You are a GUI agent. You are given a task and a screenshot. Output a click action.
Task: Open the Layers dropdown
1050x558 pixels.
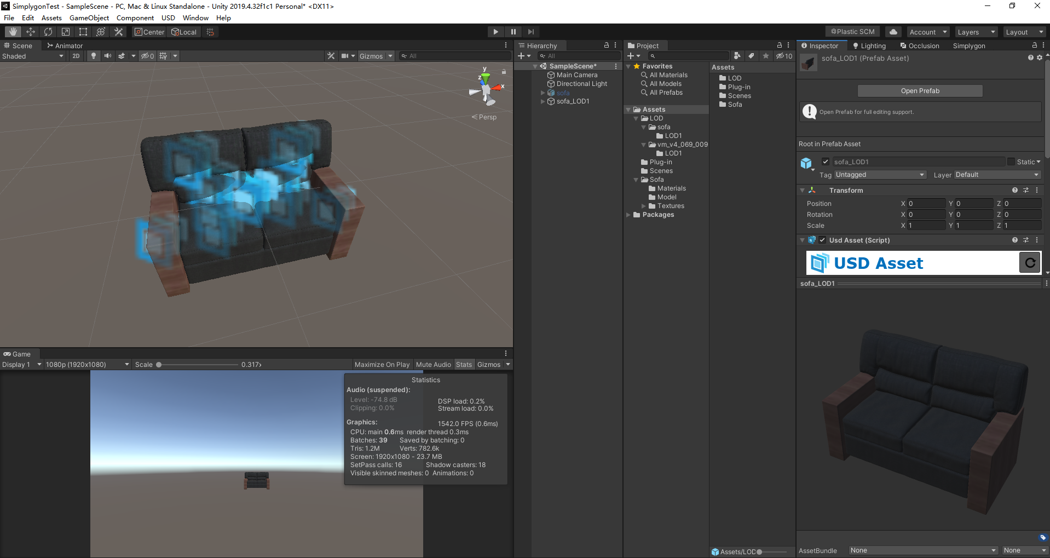pos(976,32)
